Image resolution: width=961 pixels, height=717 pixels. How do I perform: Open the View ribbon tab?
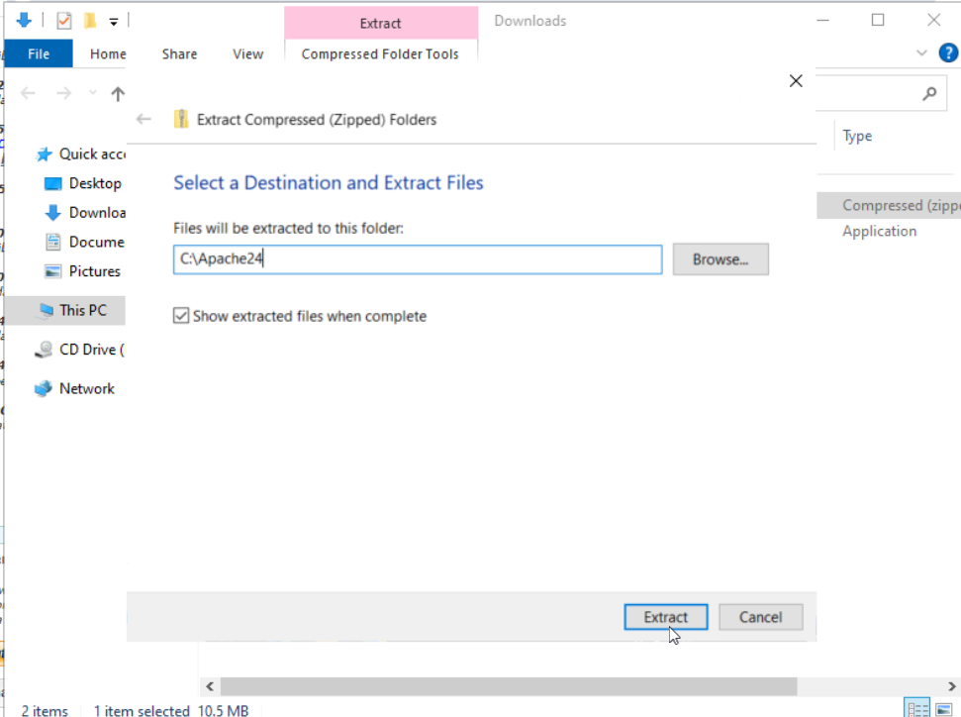click(x=248, y=54)
